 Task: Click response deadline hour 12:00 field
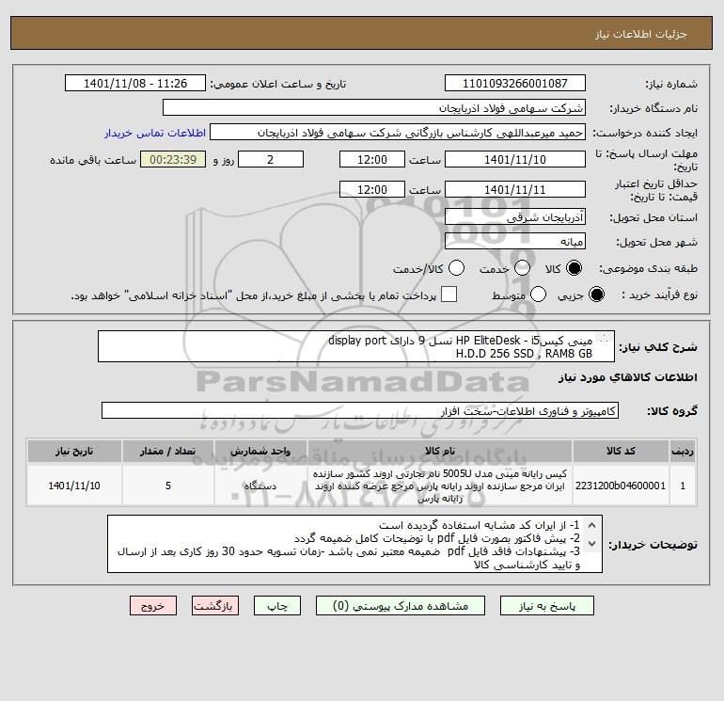[372, 159]
